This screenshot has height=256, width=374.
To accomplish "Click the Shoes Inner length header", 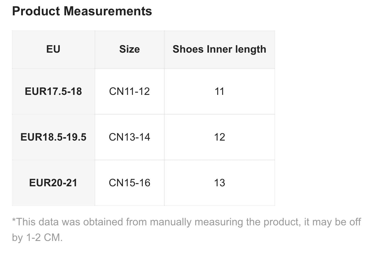I will click(x=219, y=49).
